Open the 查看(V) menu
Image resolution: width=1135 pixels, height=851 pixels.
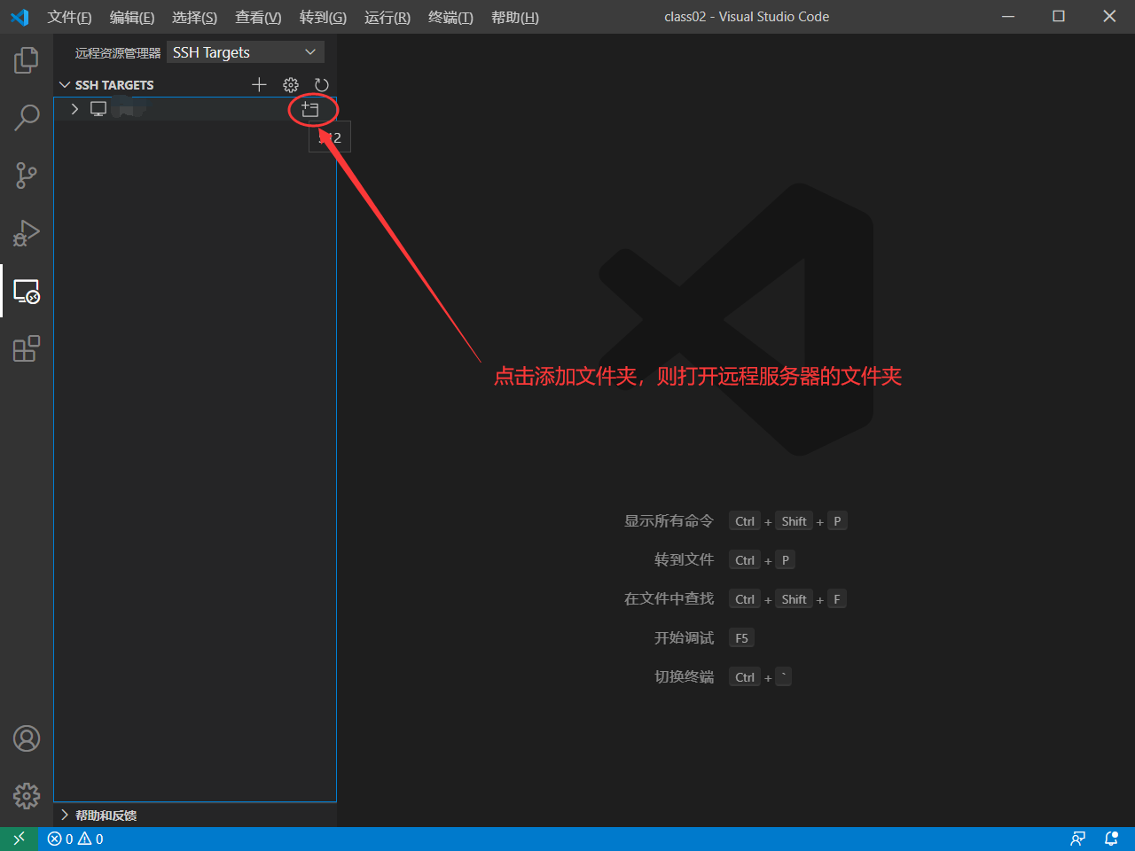point(258,17)
